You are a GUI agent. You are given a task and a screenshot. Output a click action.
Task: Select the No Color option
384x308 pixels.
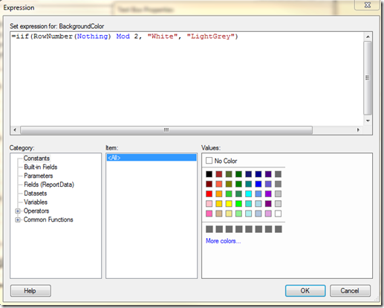tap(221, 161)
